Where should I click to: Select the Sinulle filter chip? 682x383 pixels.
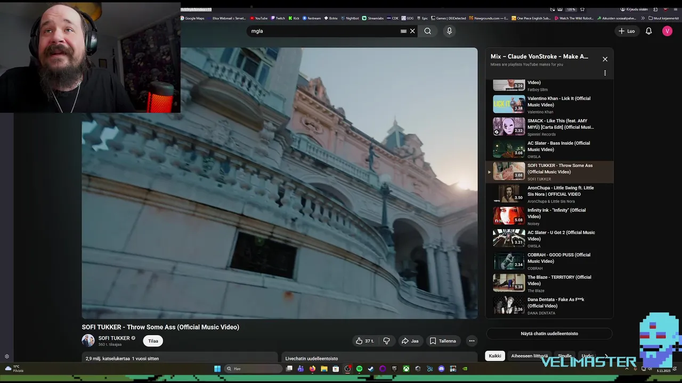click(565, 356)
